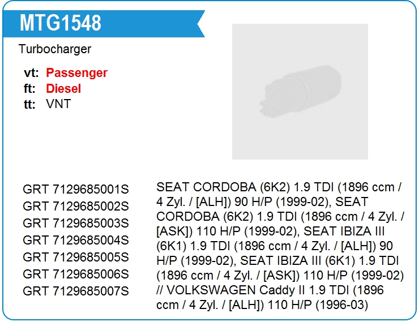
Task: Open the turbocharger product image placeholder
Action: pyautogui.click(x=300, y=91)
